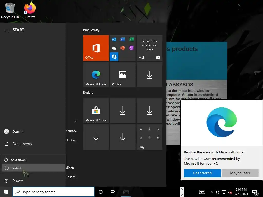Expand the app list chevron arrow

(x=76, y=121)
